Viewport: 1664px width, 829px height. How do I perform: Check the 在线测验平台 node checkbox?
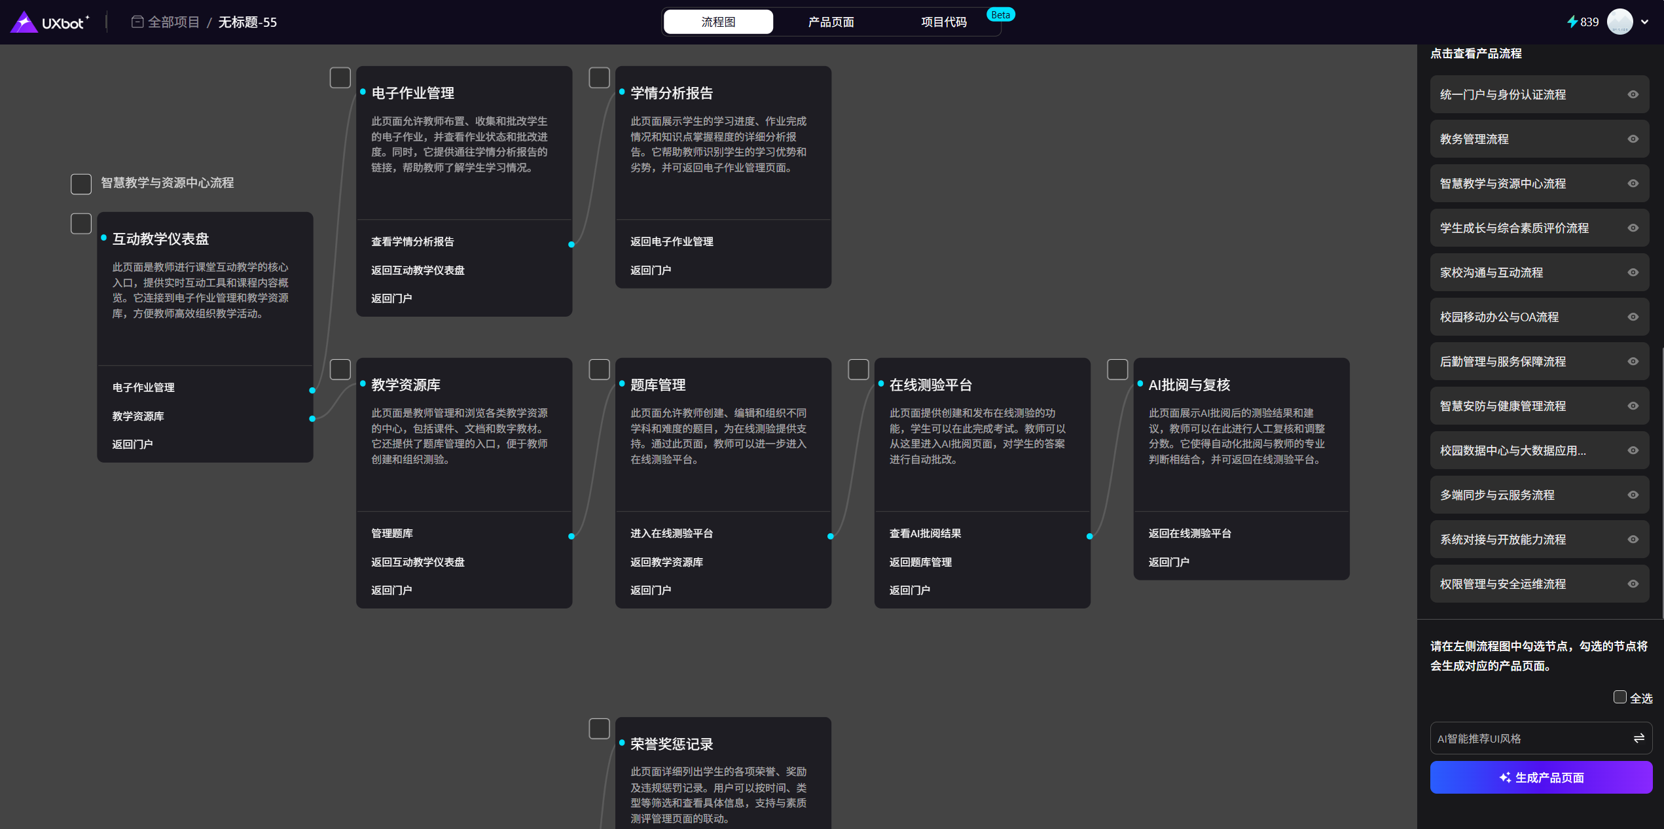(859, 370)
